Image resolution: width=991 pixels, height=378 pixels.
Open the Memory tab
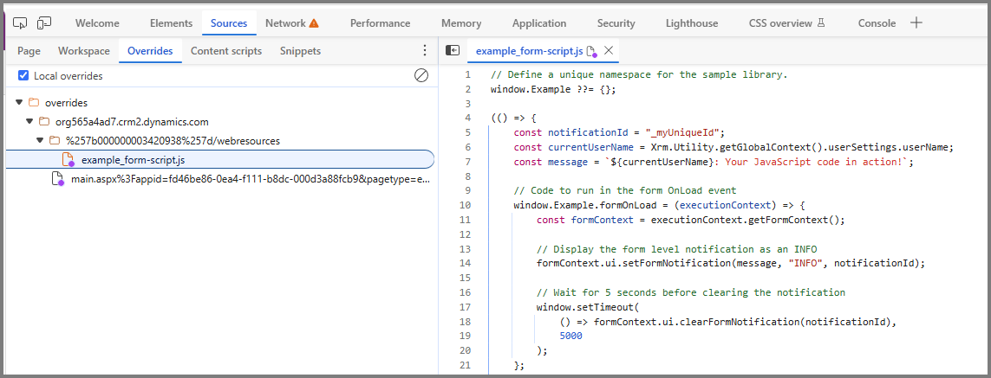[461, 23]
